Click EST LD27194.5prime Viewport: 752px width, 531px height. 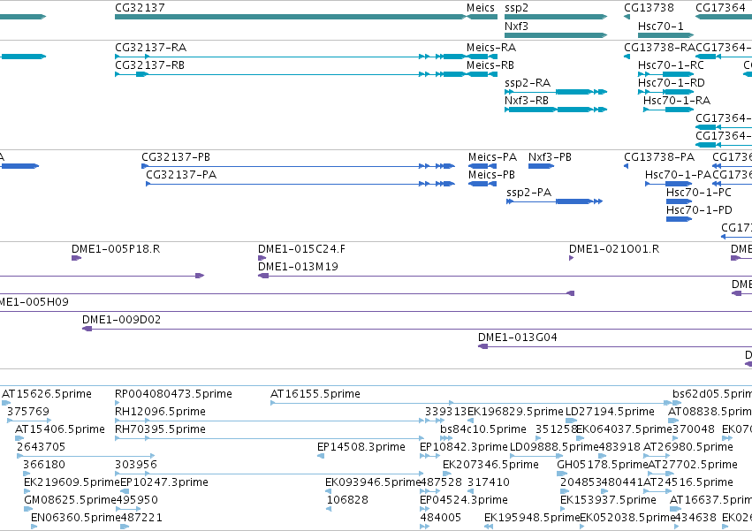[x=571, y=421]
